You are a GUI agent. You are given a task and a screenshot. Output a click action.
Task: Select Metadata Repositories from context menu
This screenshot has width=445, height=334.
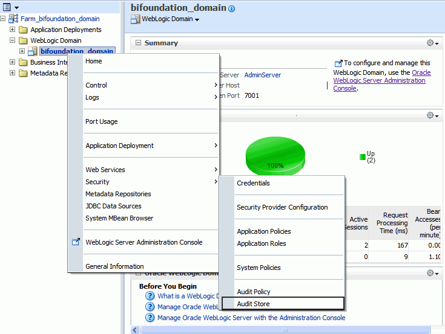[118, 194]
